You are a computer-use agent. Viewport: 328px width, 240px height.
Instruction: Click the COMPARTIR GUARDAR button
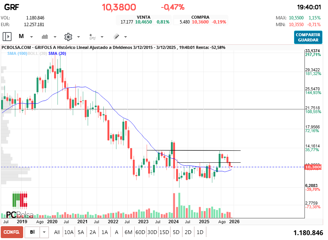[x=308, y=37]
